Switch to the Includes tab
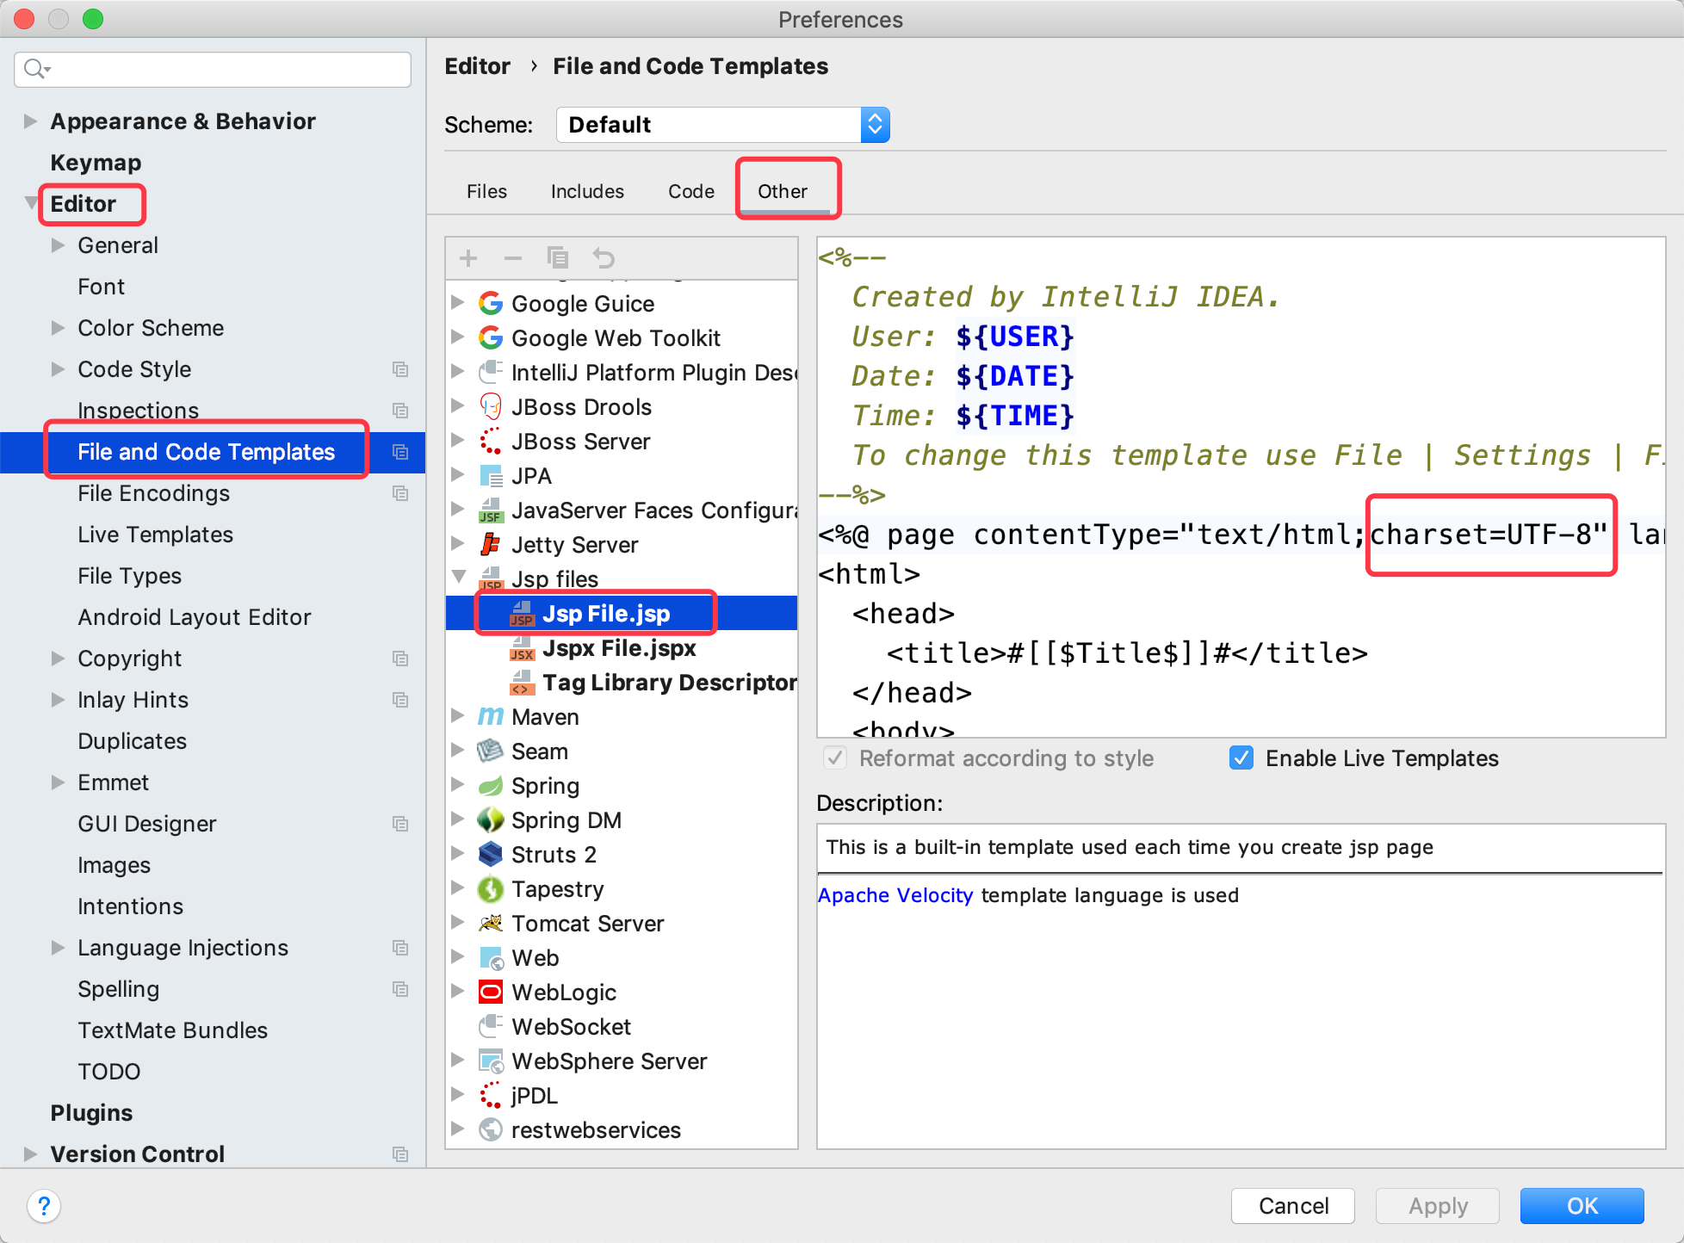 587,191
